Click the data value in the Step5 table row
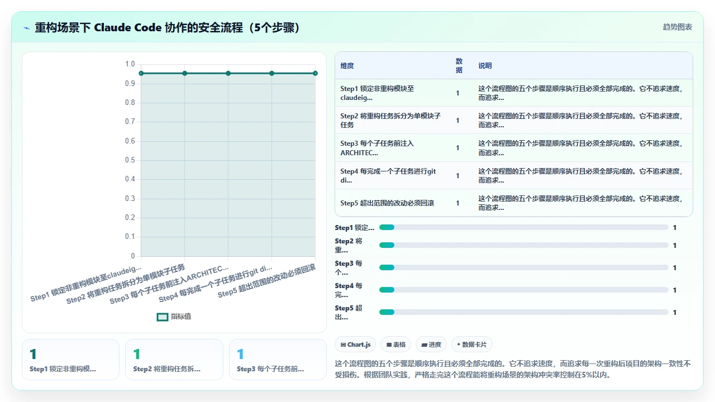The width and height of the screenshot is (715, 402). click(x=457, y=203)
